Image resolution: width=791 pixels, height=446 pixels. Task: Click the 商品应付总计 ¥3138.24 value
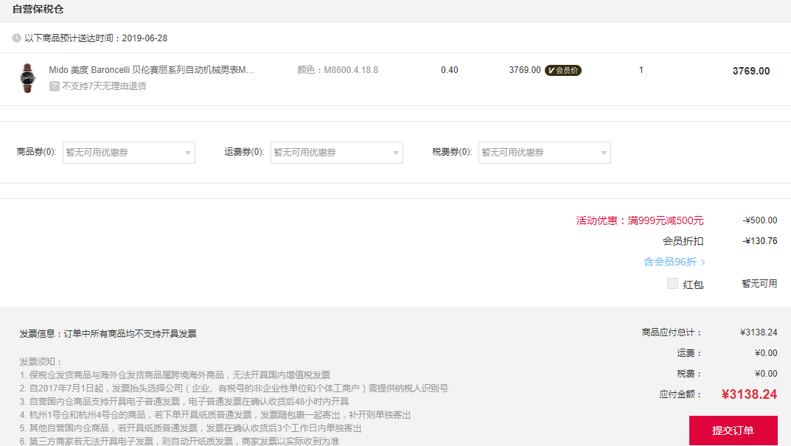(759, 332)
